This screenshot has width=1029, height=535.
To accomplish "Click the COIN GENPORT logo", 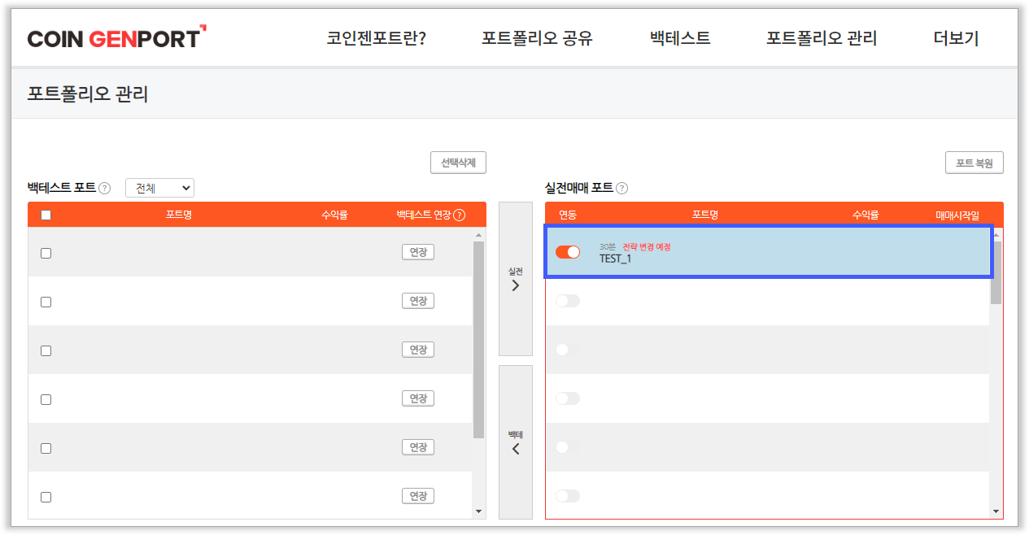I will coord(116,37).
